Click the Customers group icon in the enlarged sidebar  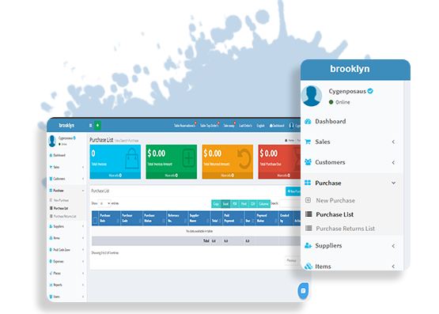click(308, 162)
